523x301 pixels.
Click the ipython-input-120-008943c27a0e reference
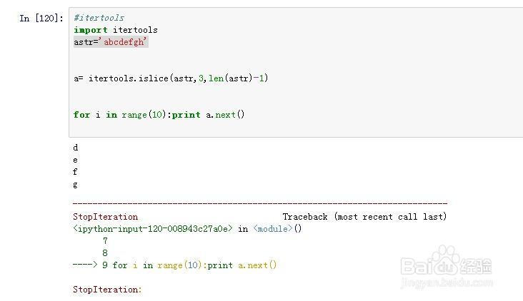pyautogui.click(x=153, y=229)
